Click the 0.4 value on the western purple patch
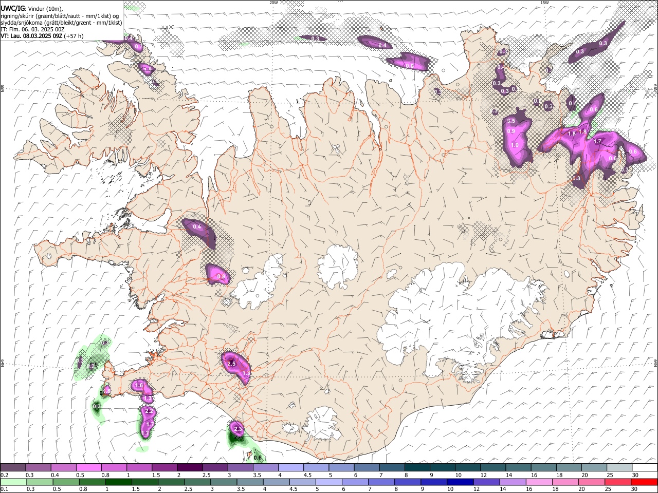 [x=197, y=226]
